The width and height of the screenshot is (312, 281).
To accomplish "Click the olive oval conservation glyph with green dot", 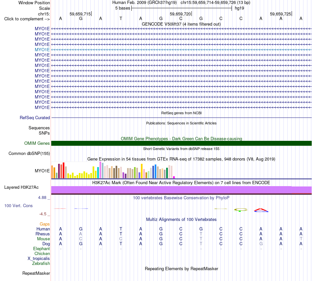I will click(241, 210).
